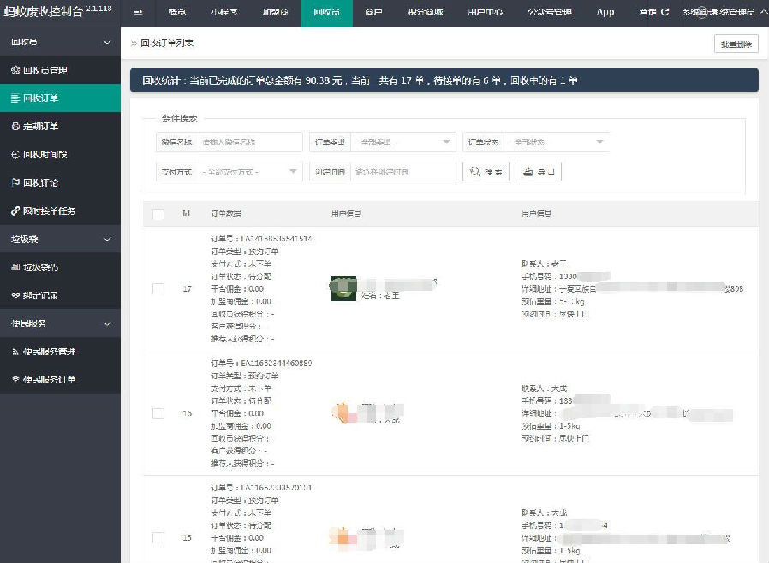Click the 首页 link in top bar
Screen dimensions: 769x563
click(647, 12)
